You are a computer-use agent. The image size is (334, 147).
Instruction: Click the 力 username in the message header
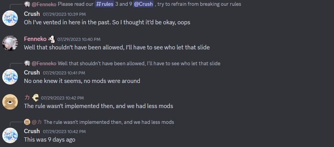tap(27, 98)
